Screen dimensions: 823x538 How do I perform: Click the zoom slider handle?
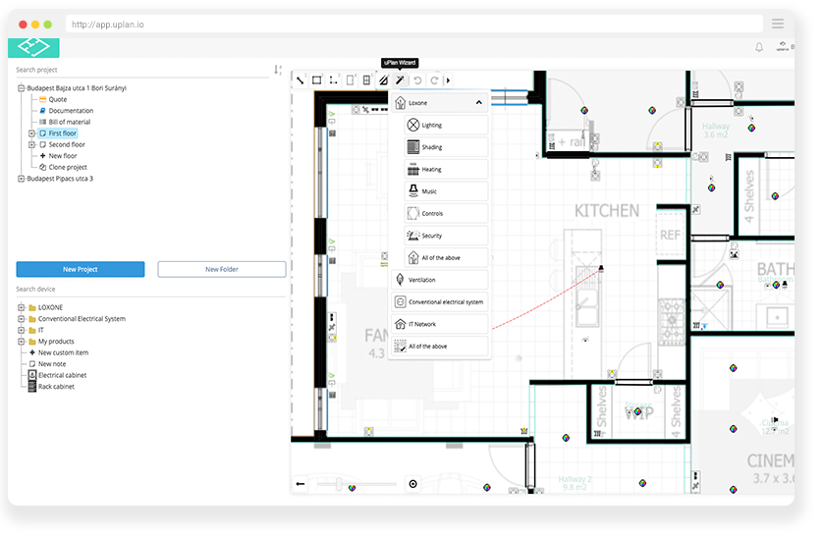[x=339, y=483]
